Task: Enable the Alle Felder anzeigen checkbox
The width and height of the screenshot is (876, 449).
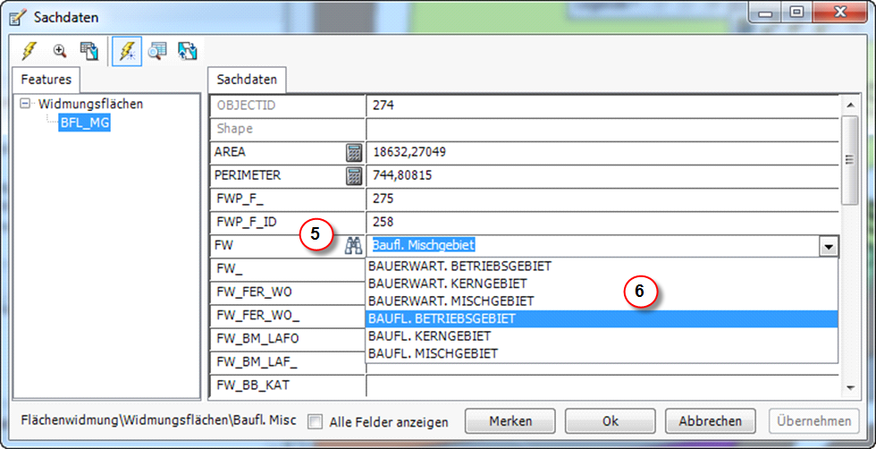Action: [315, 421]
